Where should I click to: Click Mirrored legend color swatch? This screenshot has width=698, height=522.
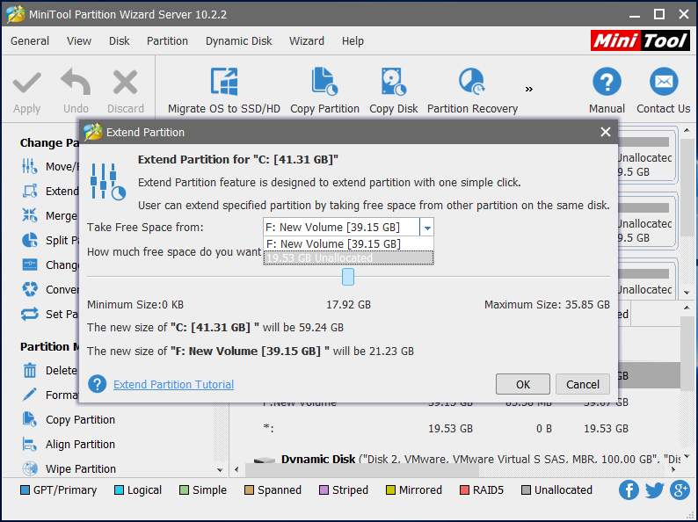390,490
